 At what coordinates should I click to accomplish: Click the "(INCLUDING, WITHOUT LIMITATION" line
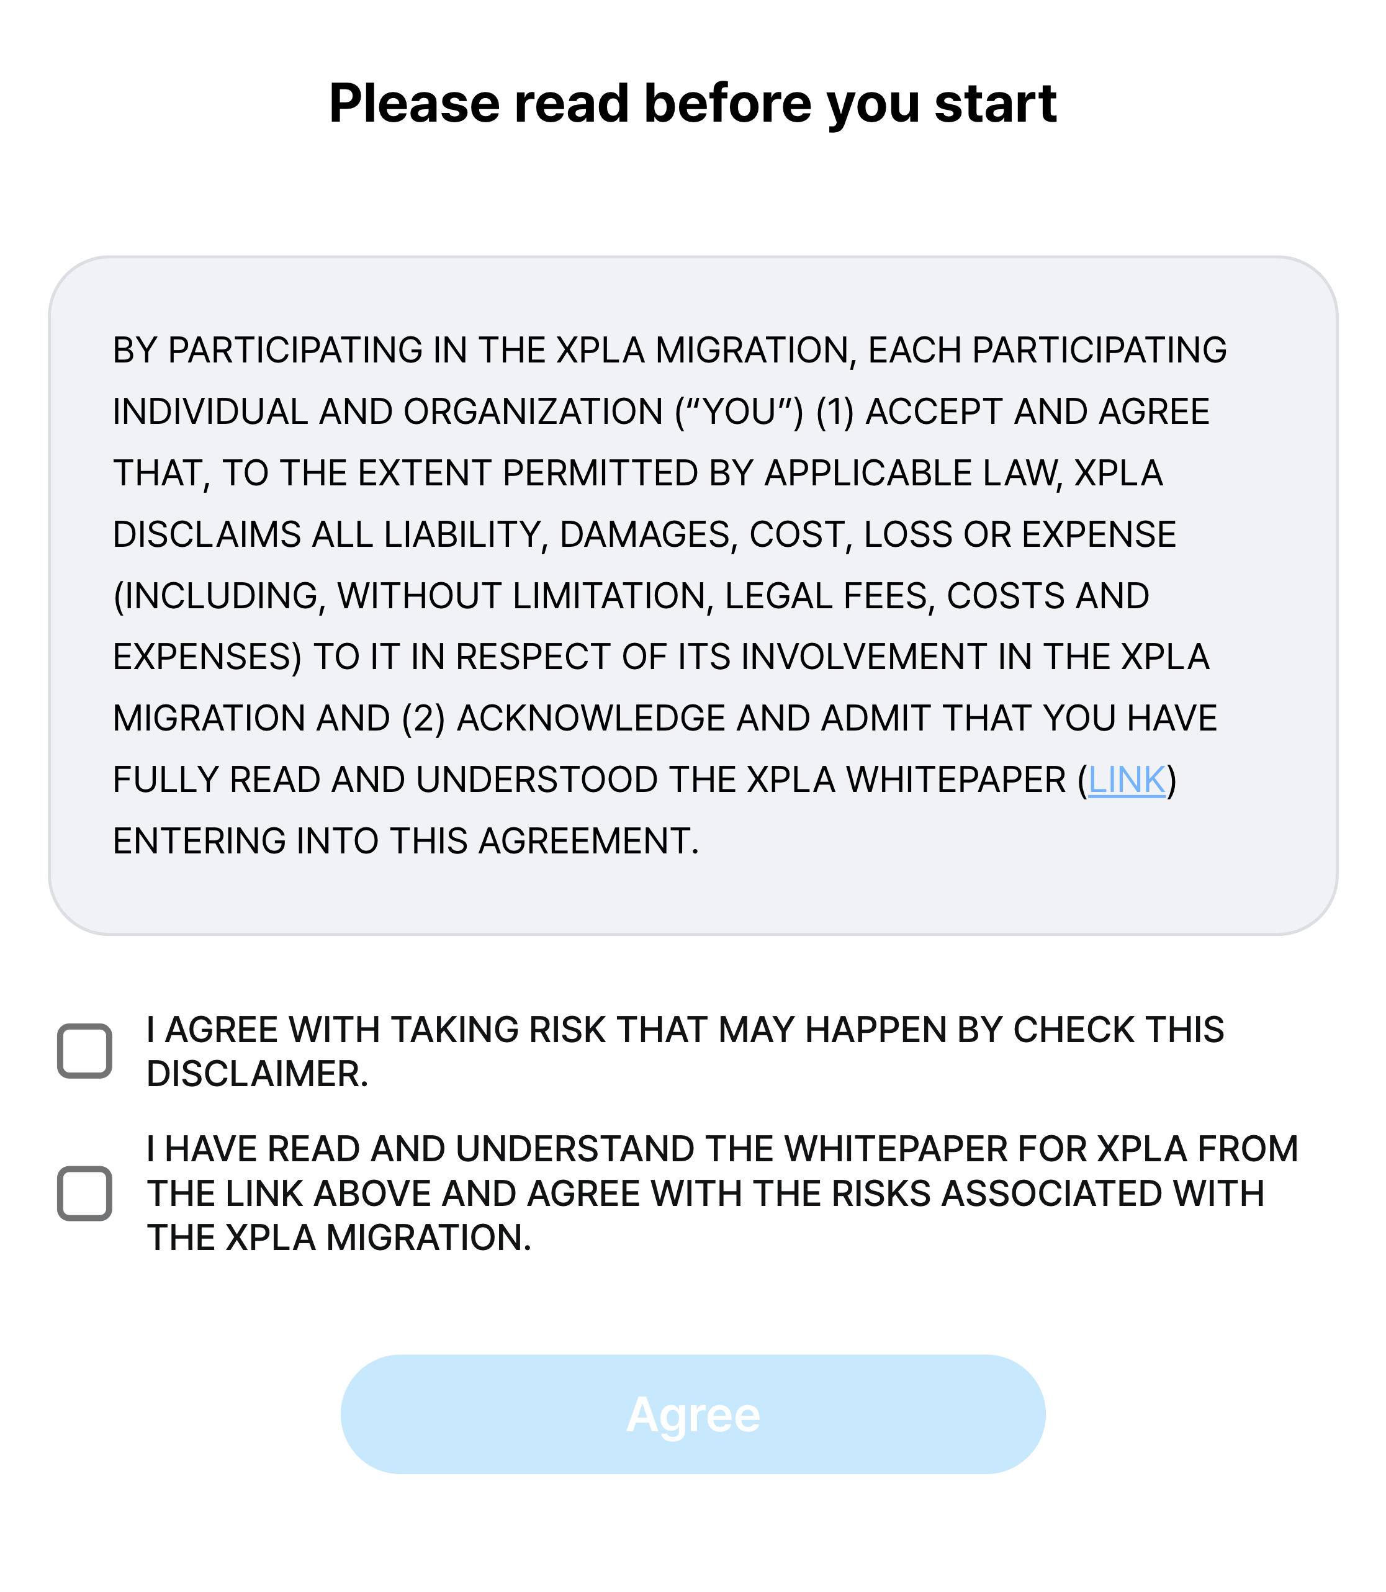click(631, 595)
